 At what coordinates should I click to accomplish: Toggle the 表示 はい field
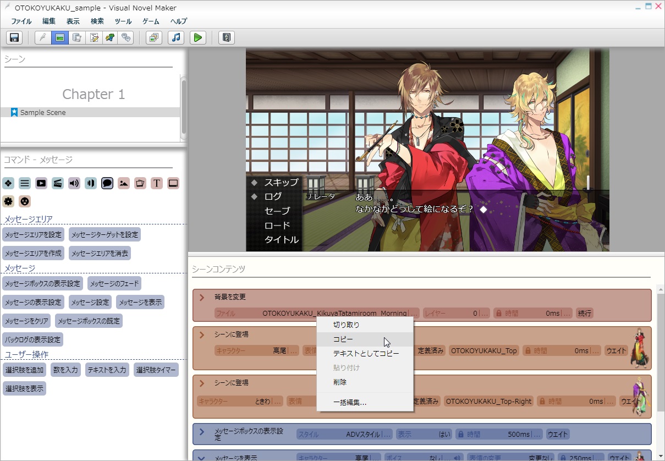point(424,435)
